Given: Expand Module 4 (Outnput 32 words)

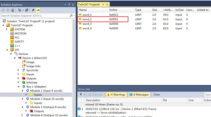Looking at the screenshot, I should (x=22, y=115).
